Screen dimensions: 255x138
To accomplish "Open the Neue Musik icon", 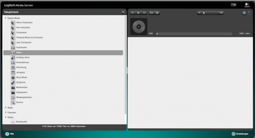I will (x=13, y=78).
